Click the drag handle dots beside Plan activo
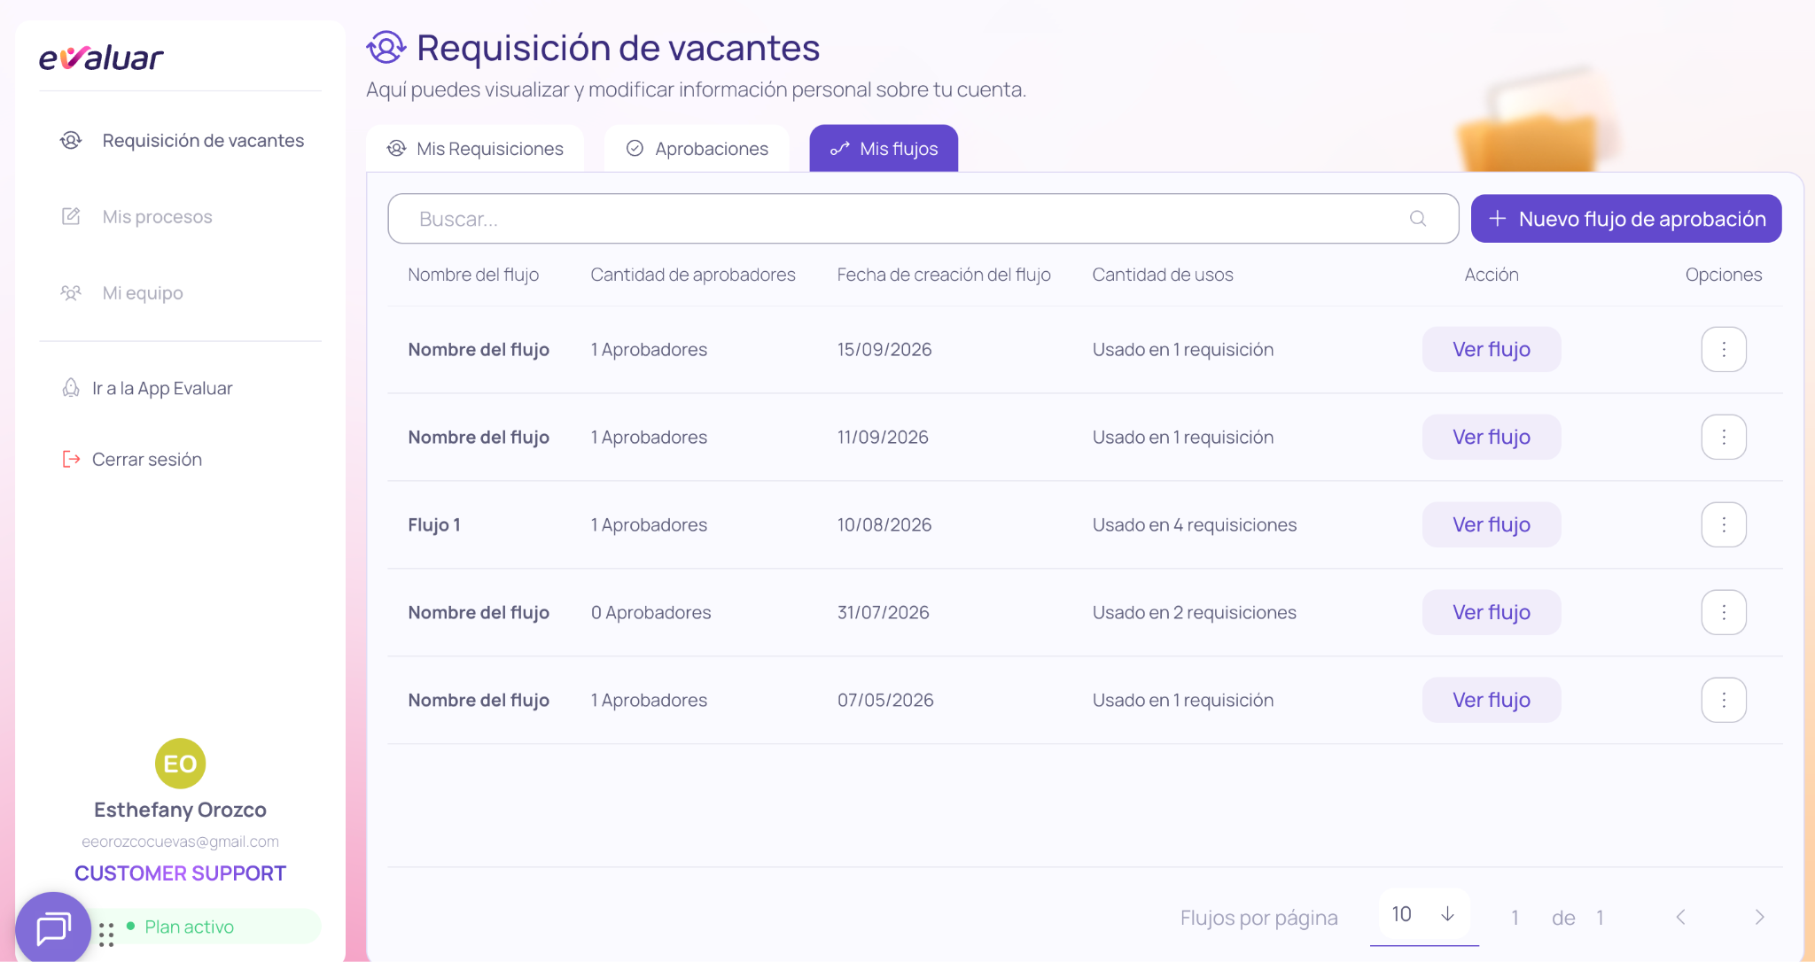Image resolution: width=1815 pixels, height=962 pixels. tap(107, 935)
